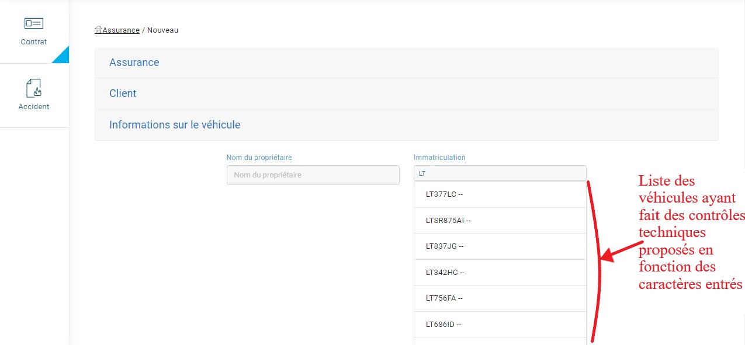Follow the Assurance breadcrumb link
Screen dimensions: 745x345
click(121, 30)
